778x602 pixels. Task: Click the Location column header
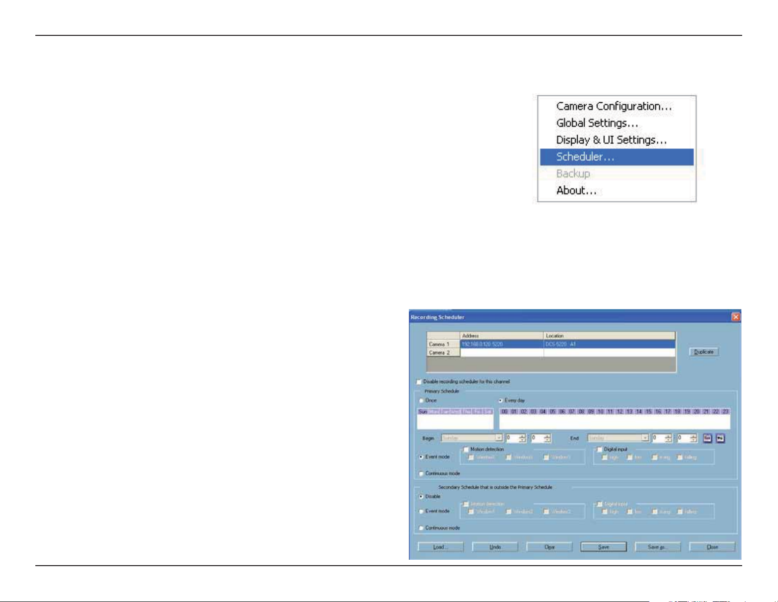click(610, 336)
